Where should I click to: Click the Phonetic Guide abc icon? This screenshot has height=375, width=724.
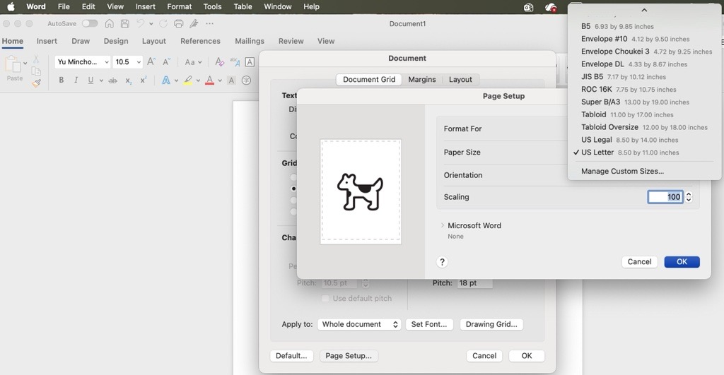tap(235, 62)
